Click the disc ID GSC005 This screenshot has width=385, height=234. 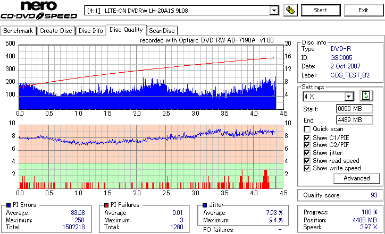coord(341,58)
